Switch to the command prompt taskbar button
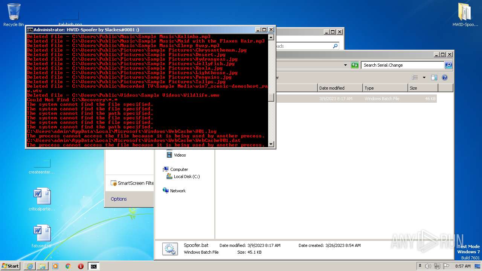Image resolution: width=482 pixels, height=271 pixels. click(x=93, y=266)
